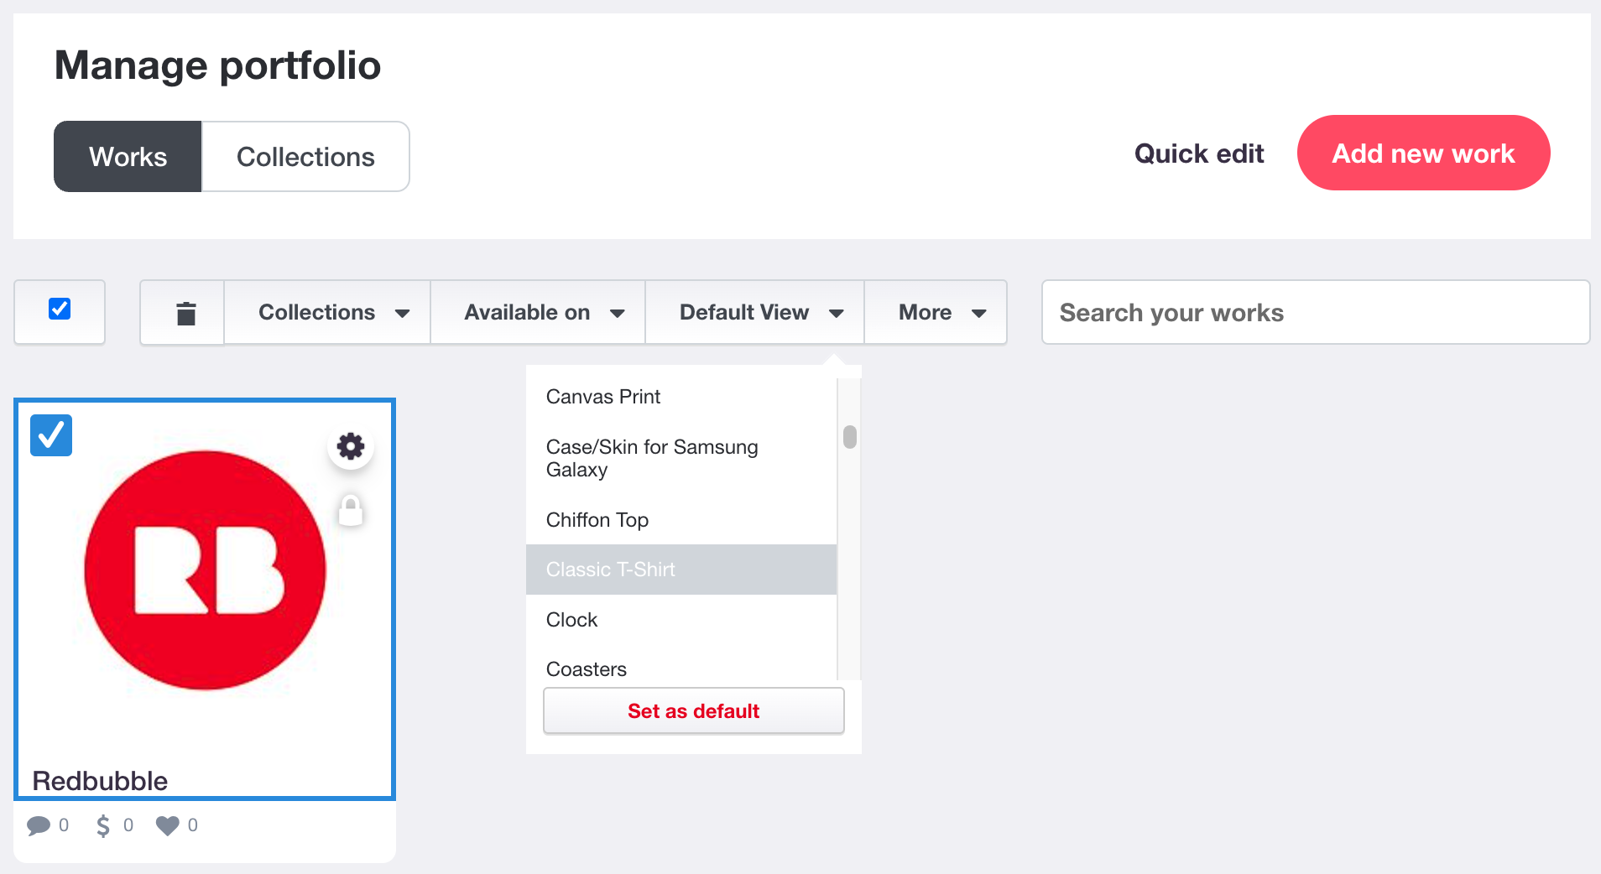Switch to the Collections tab
The image size is (1601, 874).
point(305,157)
